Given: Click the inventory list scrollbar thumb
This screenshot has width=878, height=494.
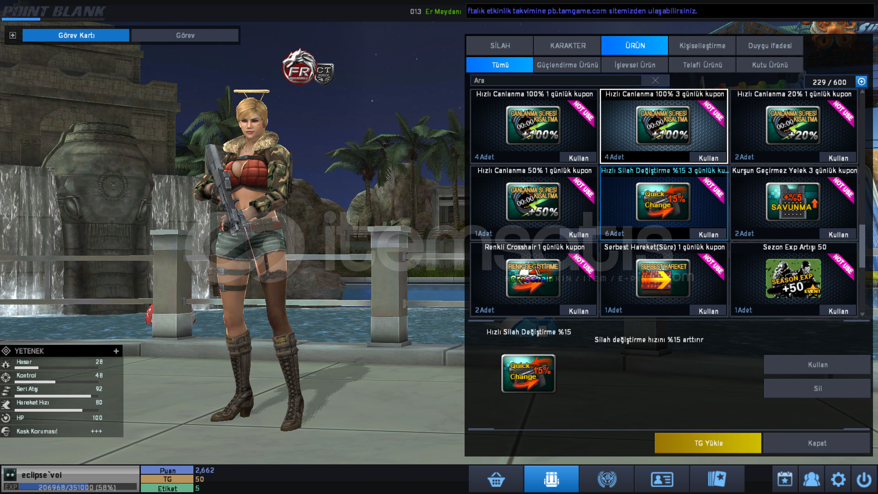Looking at the screenshot, I should point(862,245).
